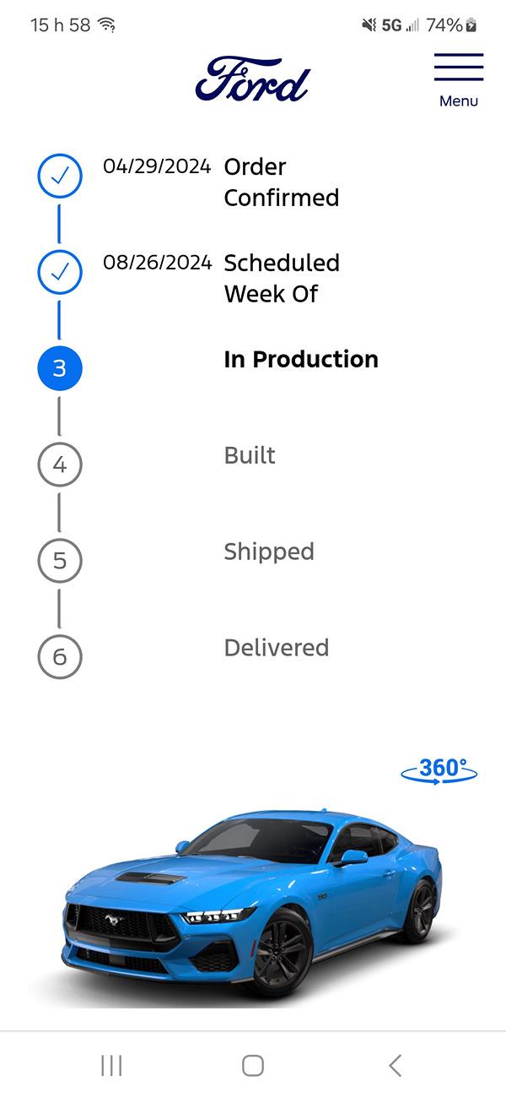The width and height of the screenshot is (506, 1098).
Task: Select the Order Confirmed checkmark circle
Action: pyautogui.click(x=60, y=176)
